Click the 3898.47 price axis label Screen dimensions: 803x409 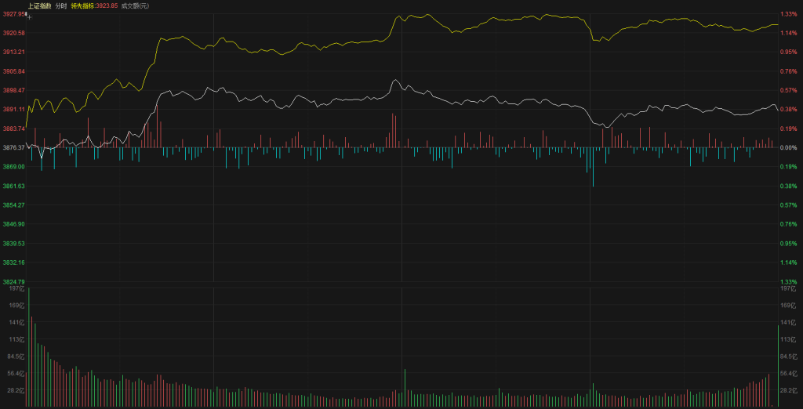tap(13, 90)
